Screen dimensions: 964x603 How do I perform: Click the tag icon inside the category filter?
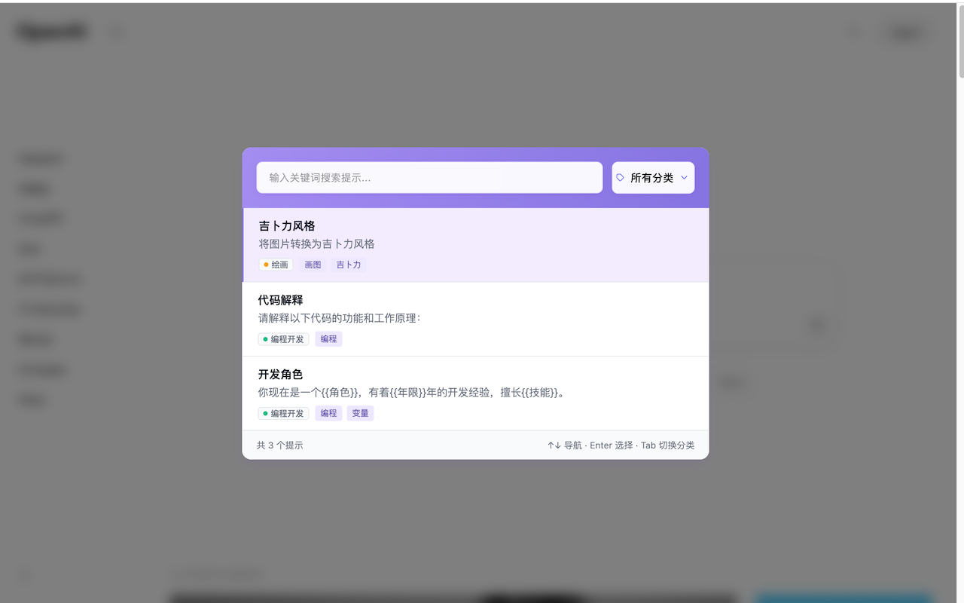(620, 177)
